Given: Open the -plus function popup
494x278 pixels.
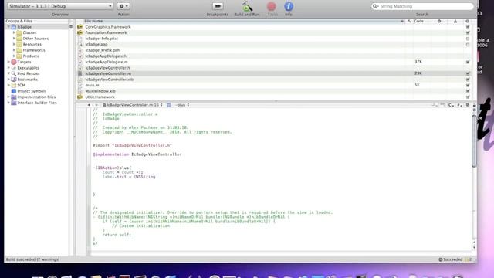Looking at the screenshot, I should click(x=182, y=105).
